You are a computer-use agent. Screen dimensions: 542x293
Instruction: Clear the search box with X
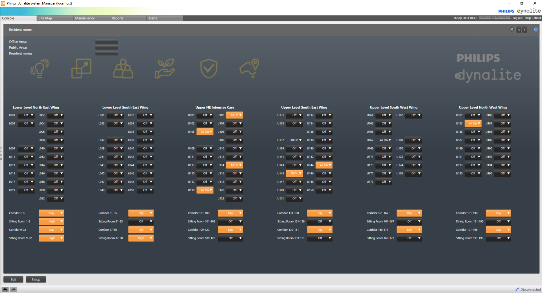pos(512,30)
